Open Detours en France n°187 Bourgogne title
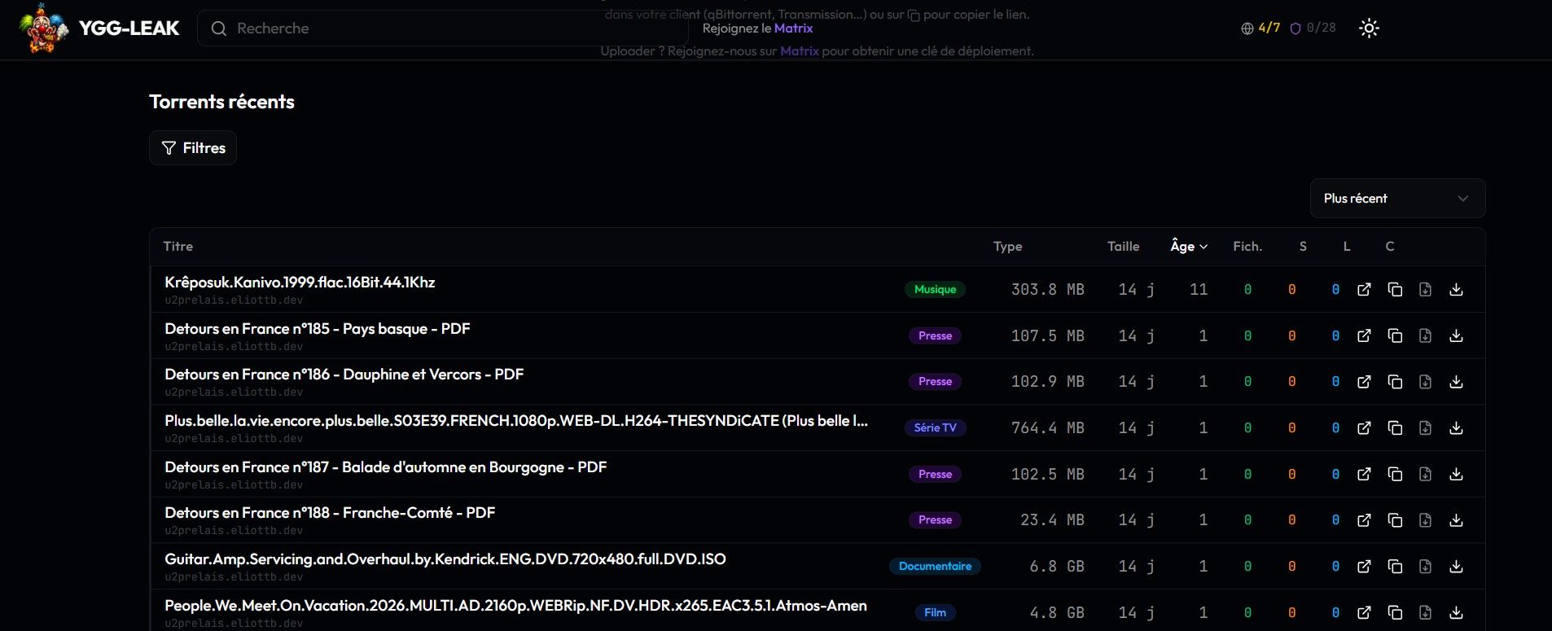Image resolution: width=1552 pixels, height=631 pixels. coord(385,467)
